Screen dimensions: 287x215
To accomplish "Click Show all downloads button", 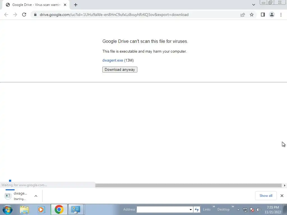I will 266,196.
